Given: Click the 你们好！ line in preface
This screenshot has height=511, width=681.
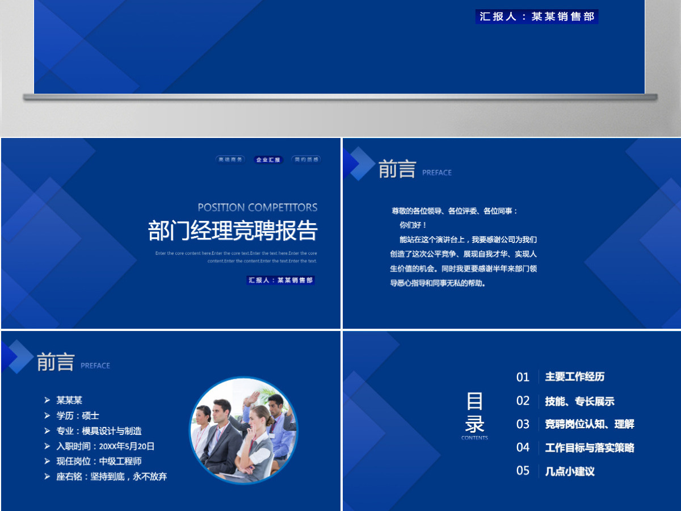Looking at the screenshot, I should 413,225.
